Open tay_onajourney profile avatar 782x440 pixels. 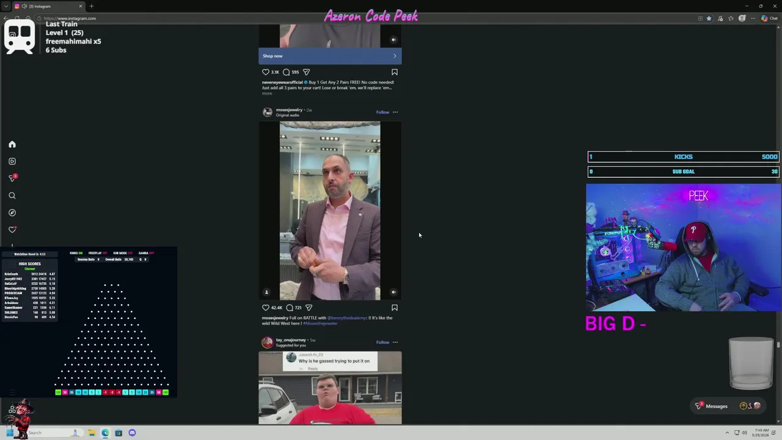pos(267,342)
